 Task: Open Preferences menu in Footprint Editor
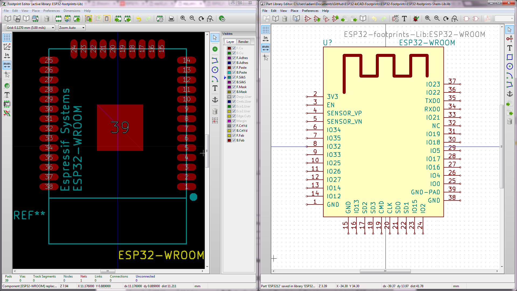point(51,11)
